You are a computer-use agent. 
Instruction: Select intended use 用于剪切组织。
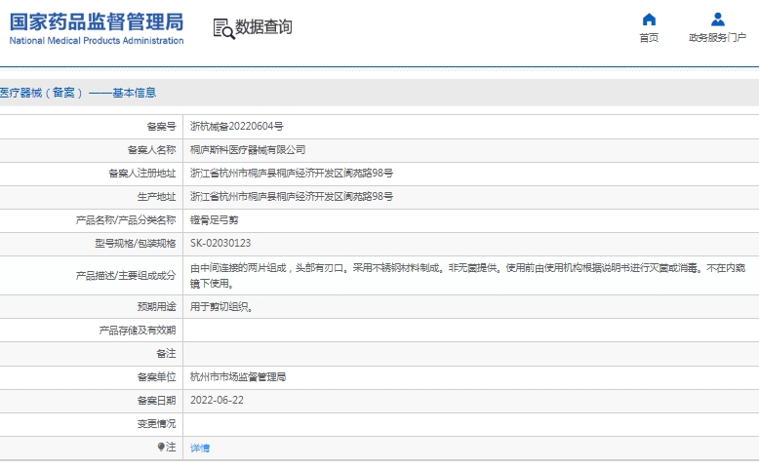coord(221,307)
